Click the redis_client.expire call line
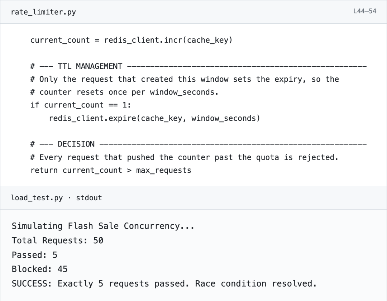Image resolution: width=387 pixels, height=301 pixels. tap(154, 118)
